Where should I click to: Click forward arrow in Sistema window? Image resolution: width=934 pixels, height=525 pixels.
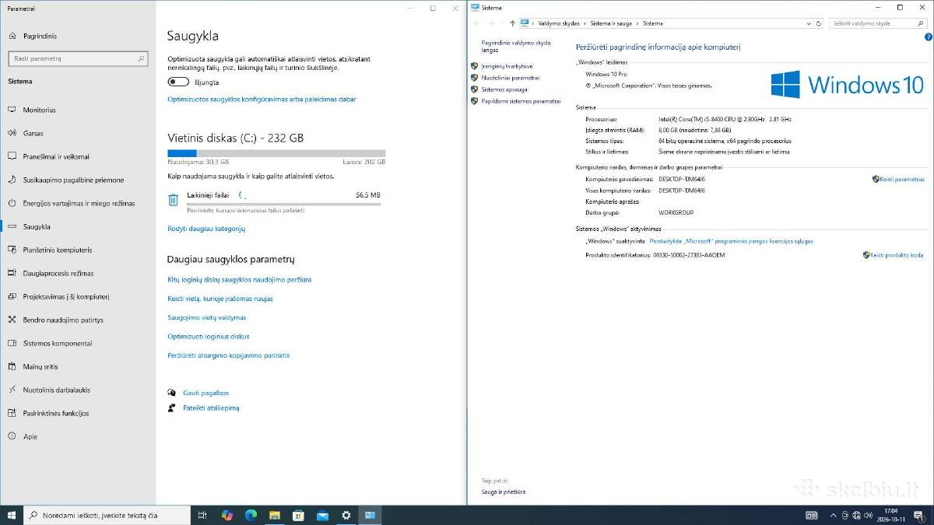pos(491,23)
